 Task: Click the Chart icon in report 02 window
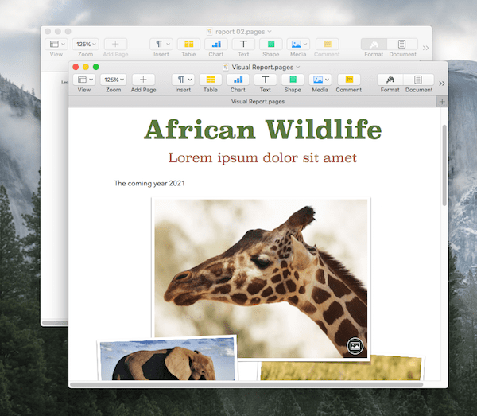click(215, 45)
